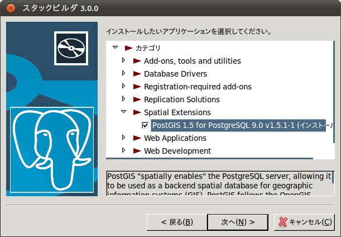Click the vertical scrollbar of the application tree

(x=334, y=92)
